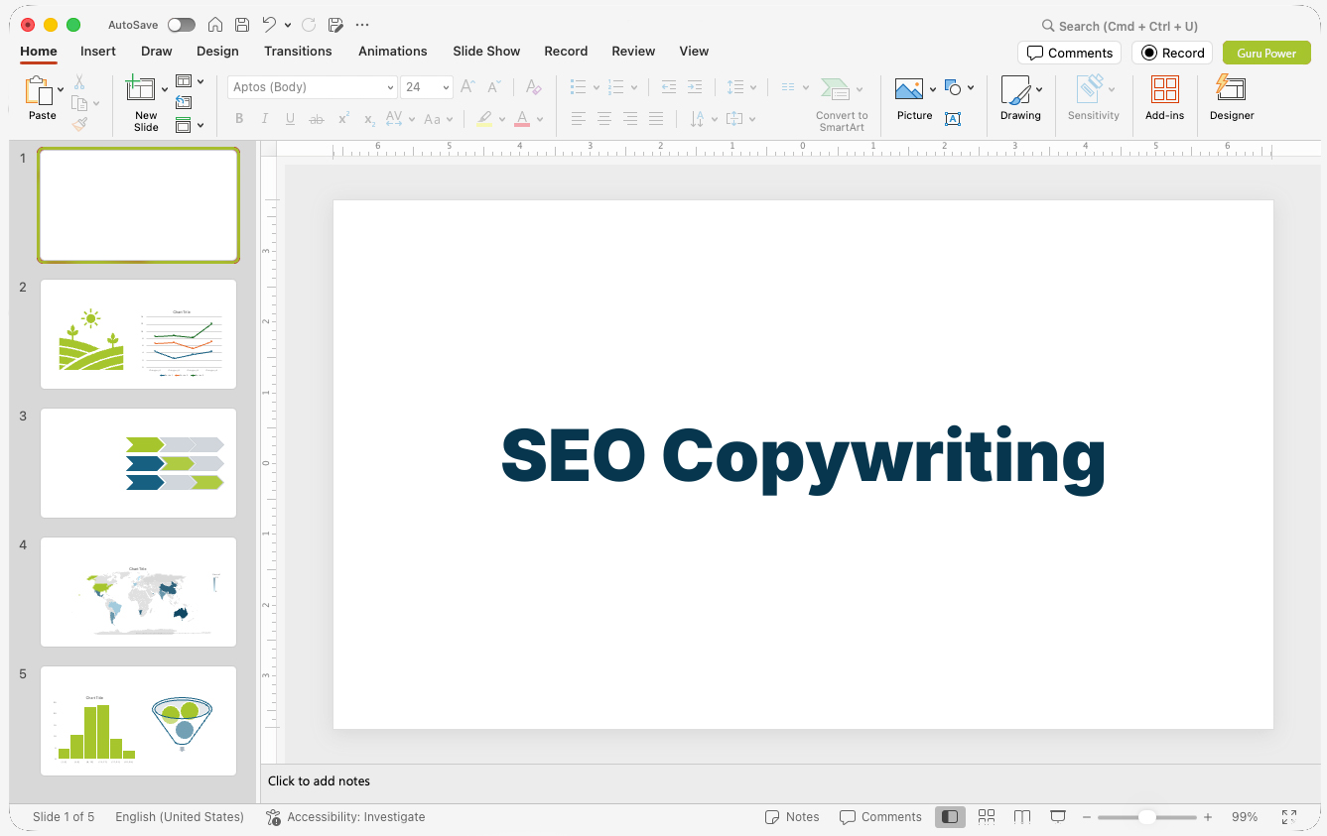Select slide 4 thumbnail with world map
Viewport: 1327px width, 836px height.
(x=138, y=592)
